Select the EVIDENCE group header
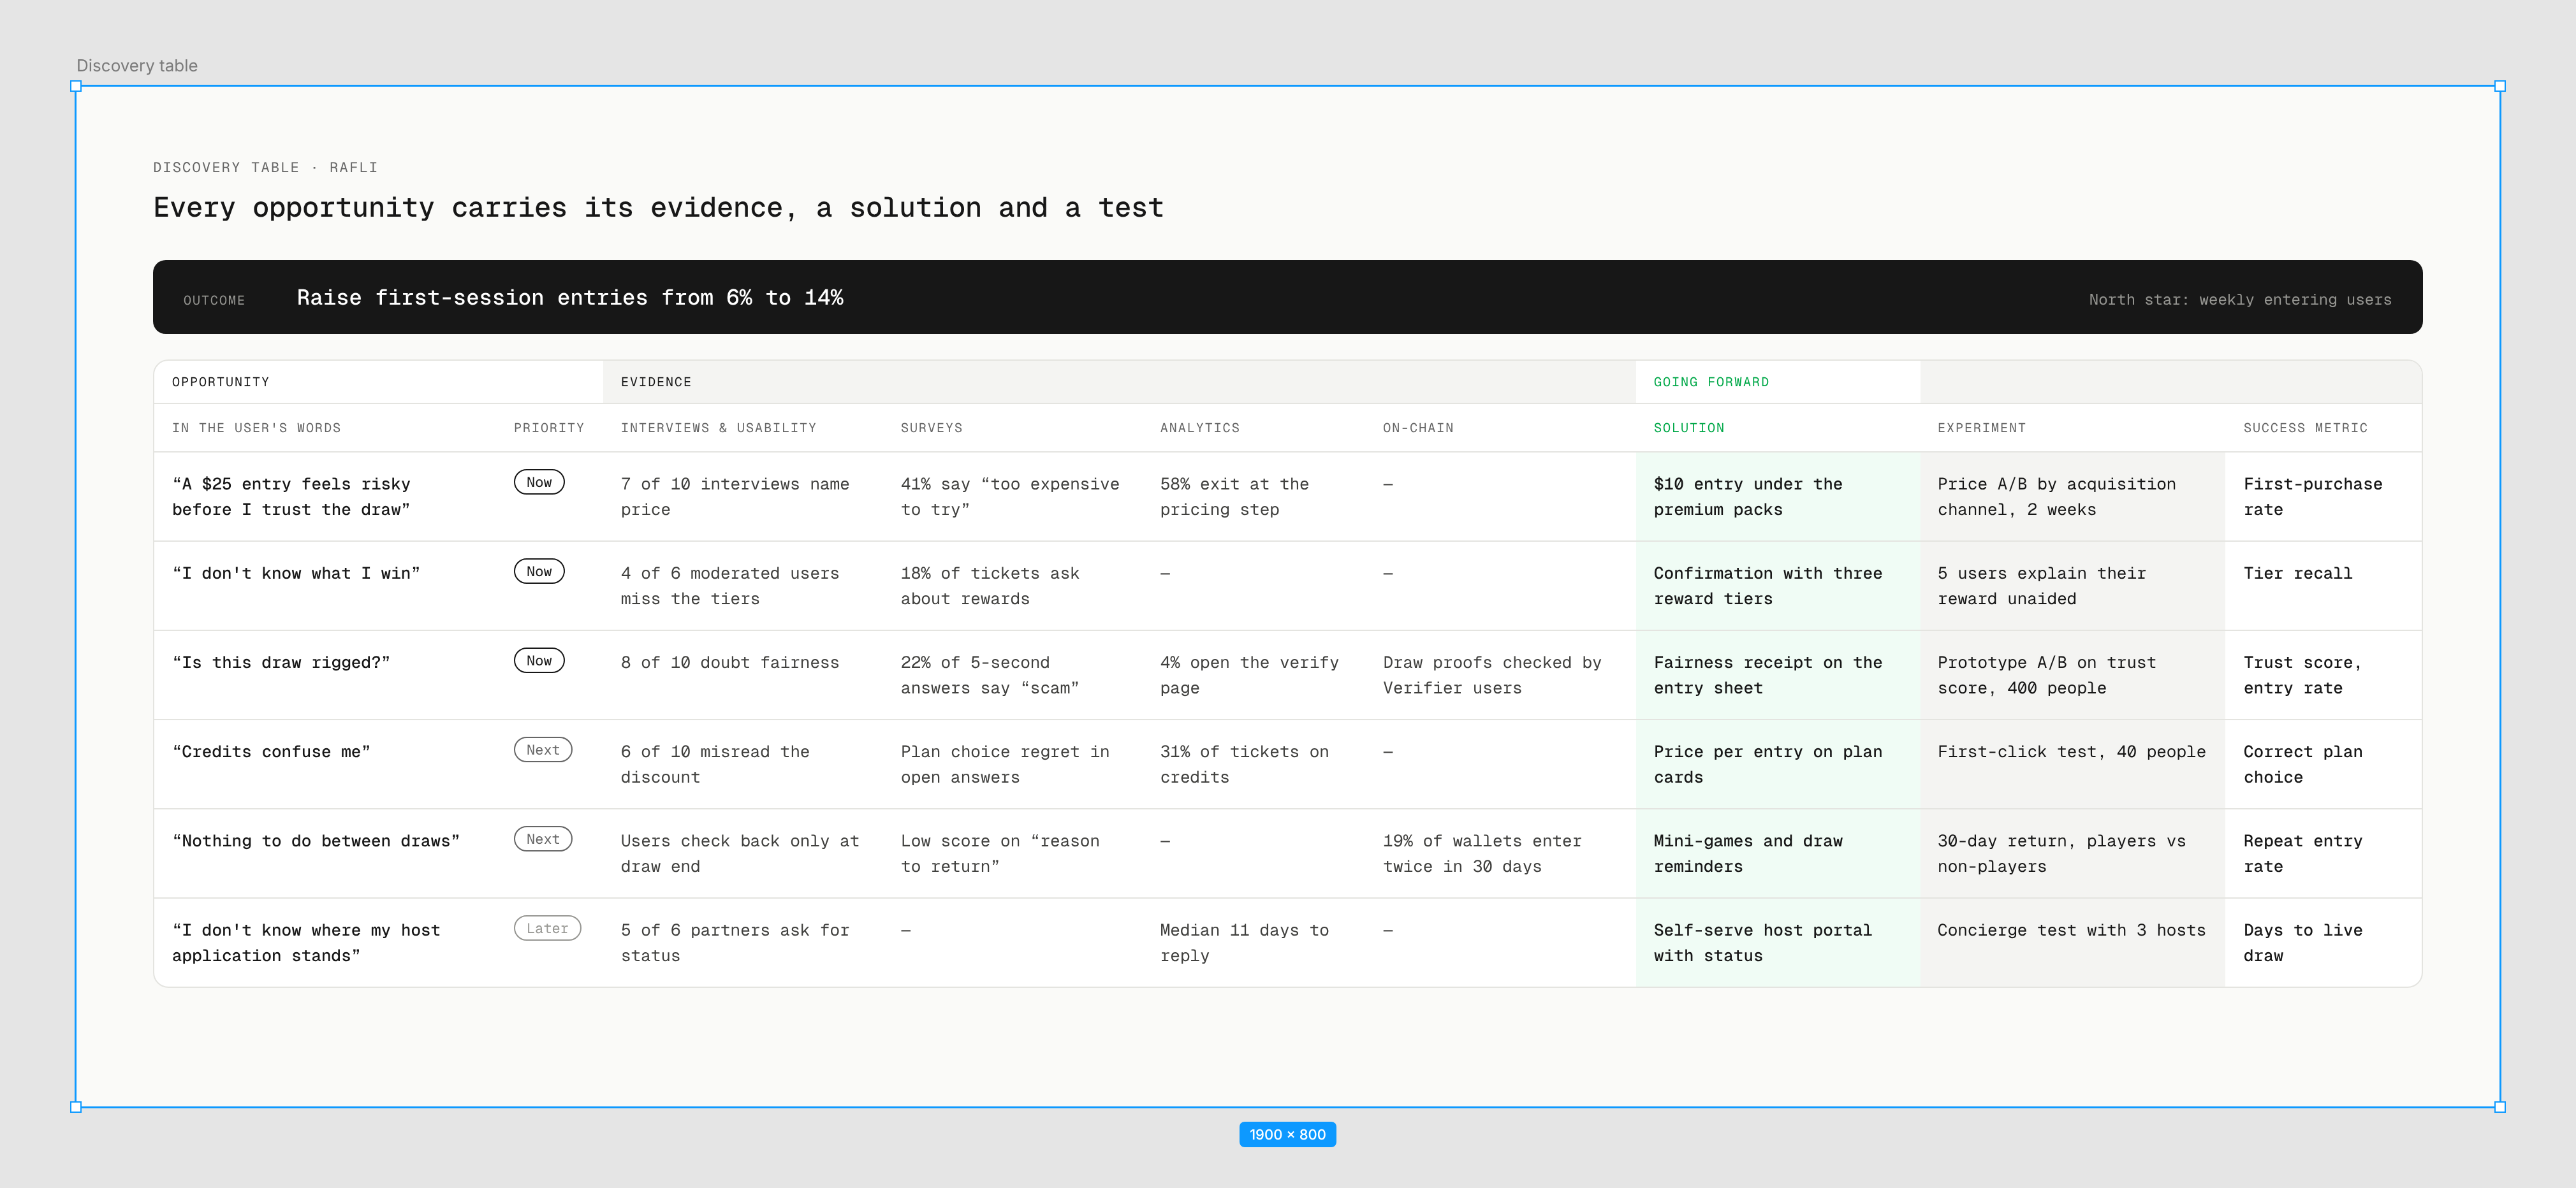 point(656,382)
